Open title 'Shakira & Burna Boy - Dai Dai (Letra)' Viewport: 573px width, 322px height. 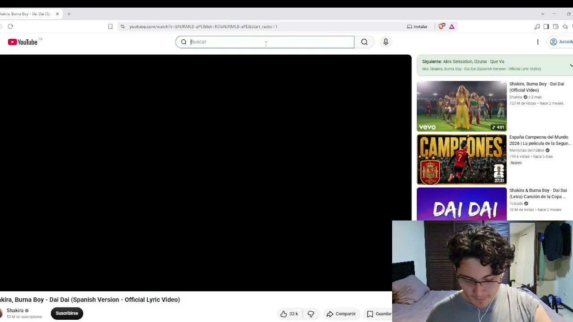(538, 194)
